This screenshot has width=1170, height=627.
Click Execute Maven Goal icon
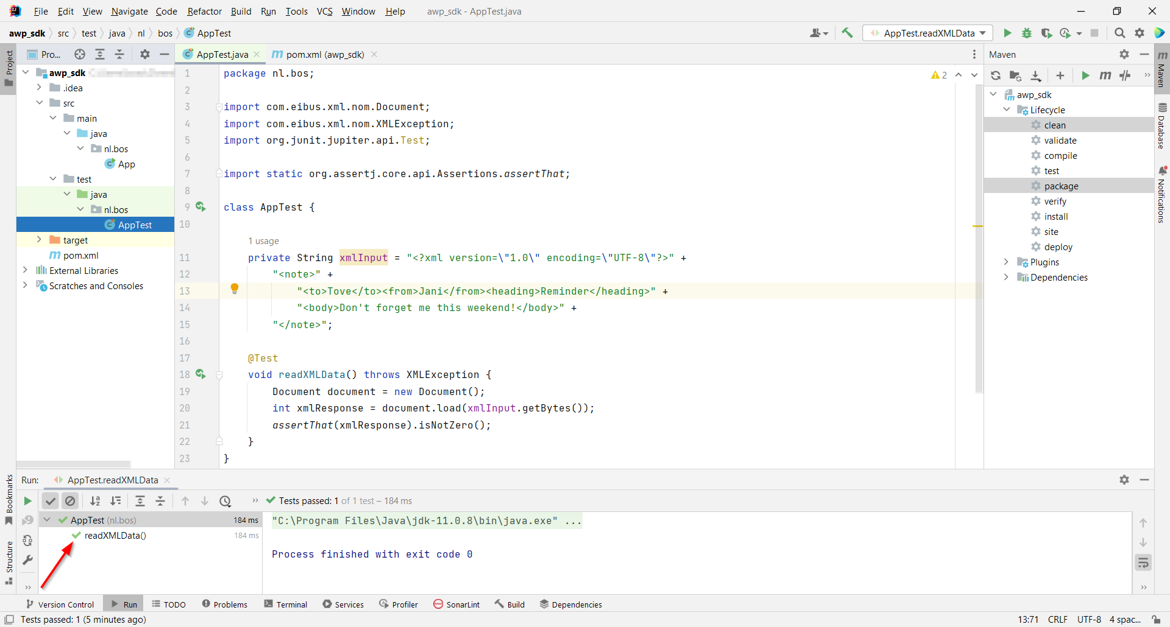point(1105,75)
